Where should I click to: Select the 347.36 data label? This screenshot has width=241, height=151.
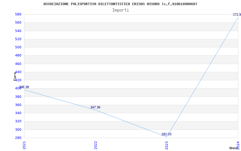click(x=95, y=108)
